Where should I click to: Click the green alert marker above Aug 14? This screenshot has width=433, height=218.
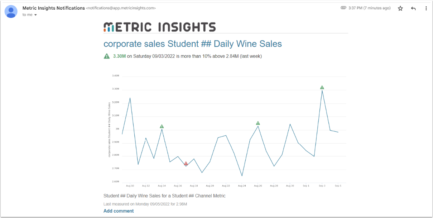point(162,126)
